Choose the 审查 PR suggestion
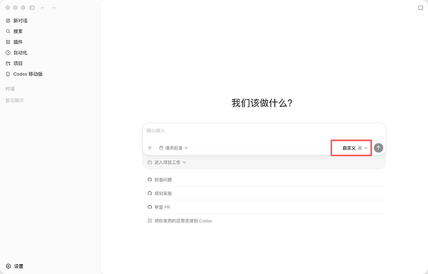This screenshot has height=274, width=428. [x=264, y=207]
